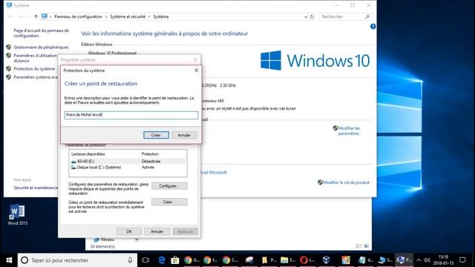
Task: Click the search magnifier icon
Action: (367, 16)
